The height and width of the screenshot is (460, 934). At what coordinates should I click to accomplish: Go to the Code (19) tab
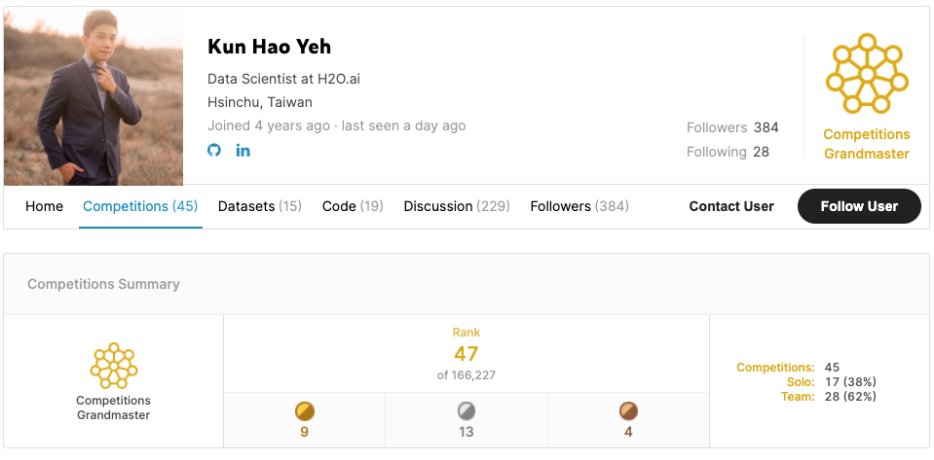[353, 206]
